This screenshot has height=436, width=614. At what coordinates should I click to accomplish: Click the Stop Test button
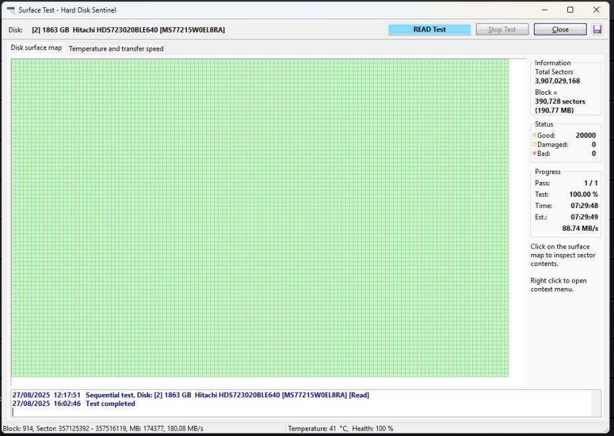(502, 29)
